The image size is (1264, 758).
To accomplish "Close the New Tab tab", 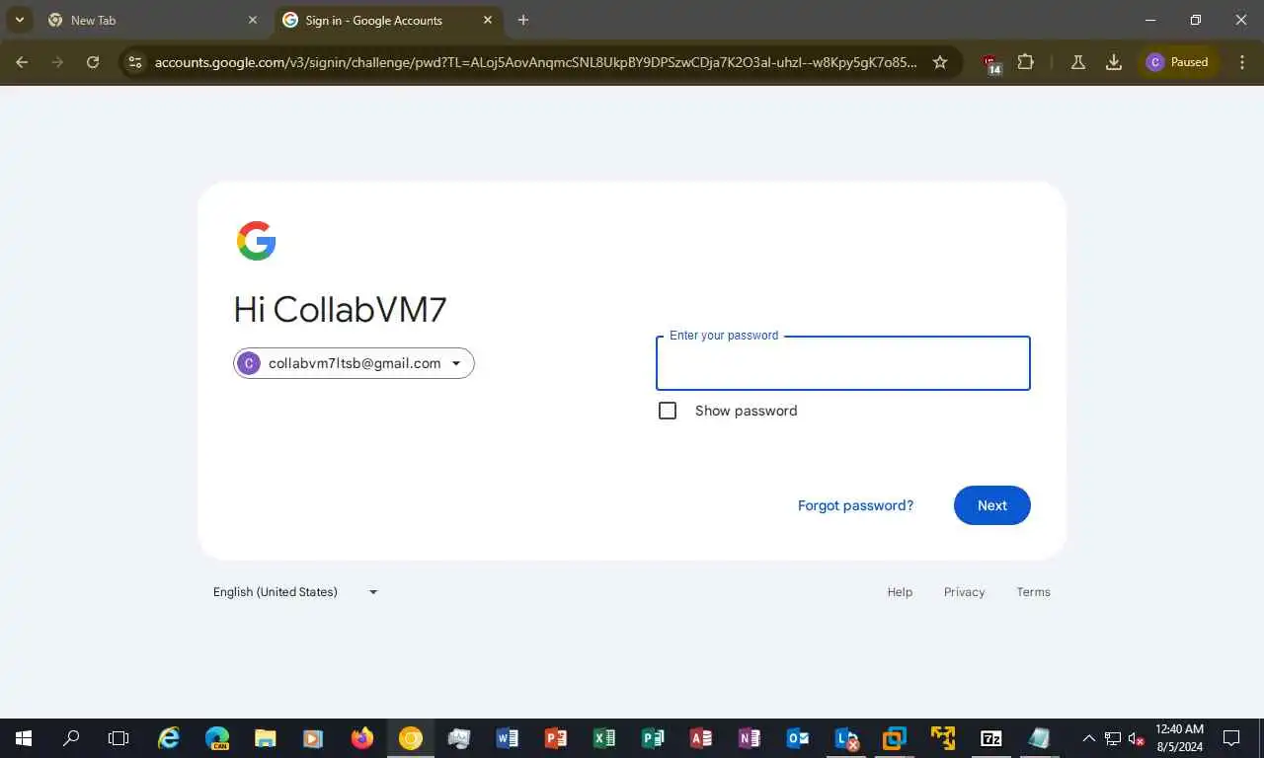I will click(253, 20).
